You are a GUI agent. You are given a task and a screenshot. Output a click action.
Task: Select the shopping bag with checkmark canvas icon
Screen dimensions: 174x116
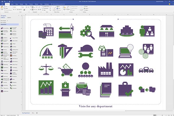pyautogui.click(x=126, y=89)
